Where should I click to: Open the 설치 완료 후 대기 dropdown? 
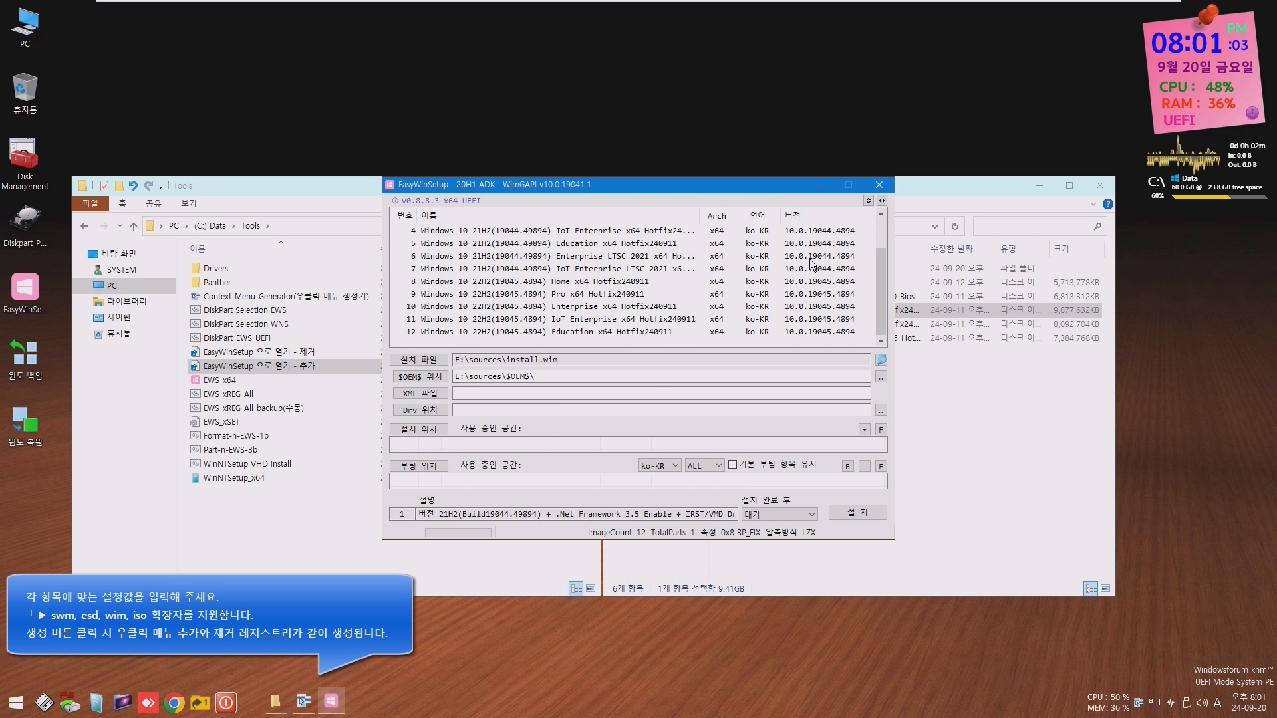tap(779, 514)
